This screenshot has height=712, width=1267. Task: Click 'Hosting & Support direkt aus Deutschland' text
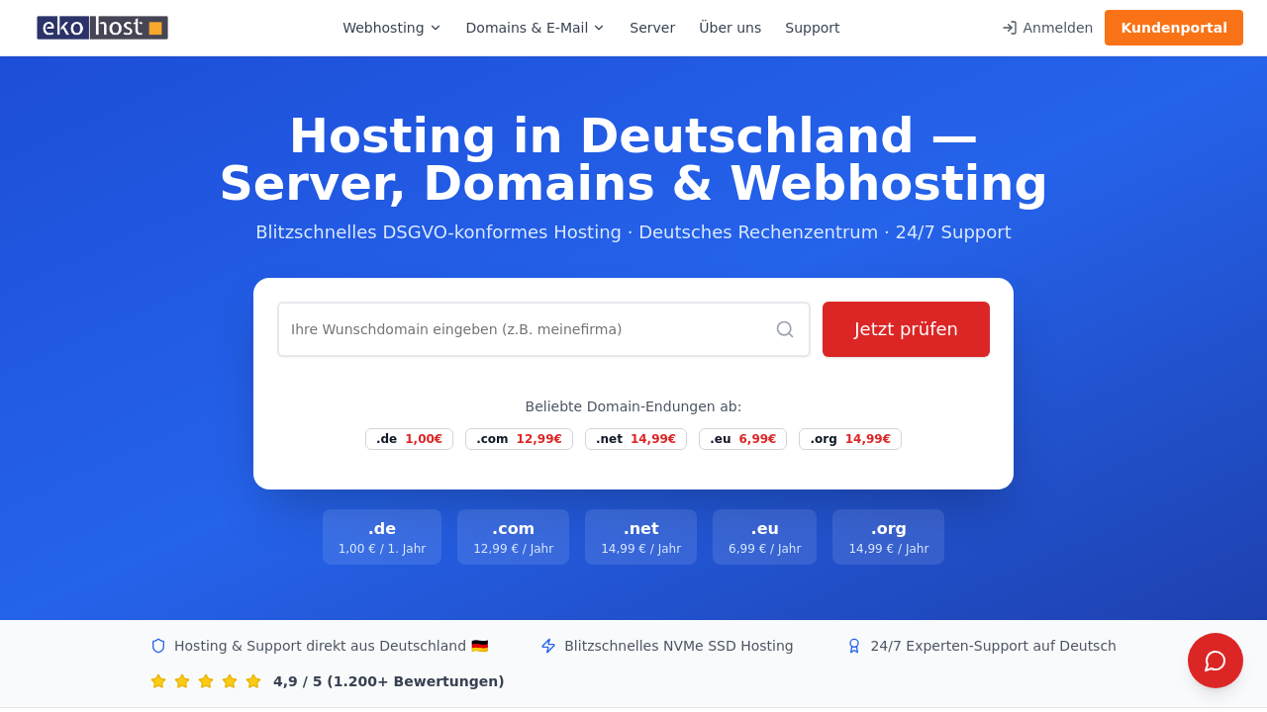[332, 646]
